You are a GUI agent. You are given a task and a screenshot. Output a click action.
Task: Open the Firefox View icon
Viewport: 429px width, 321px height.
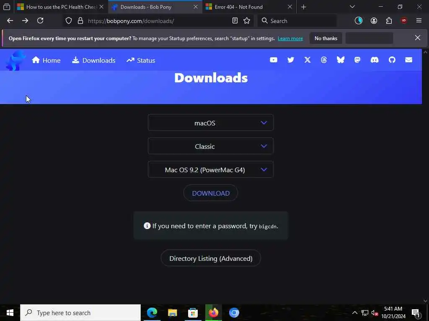coord(7,7)
